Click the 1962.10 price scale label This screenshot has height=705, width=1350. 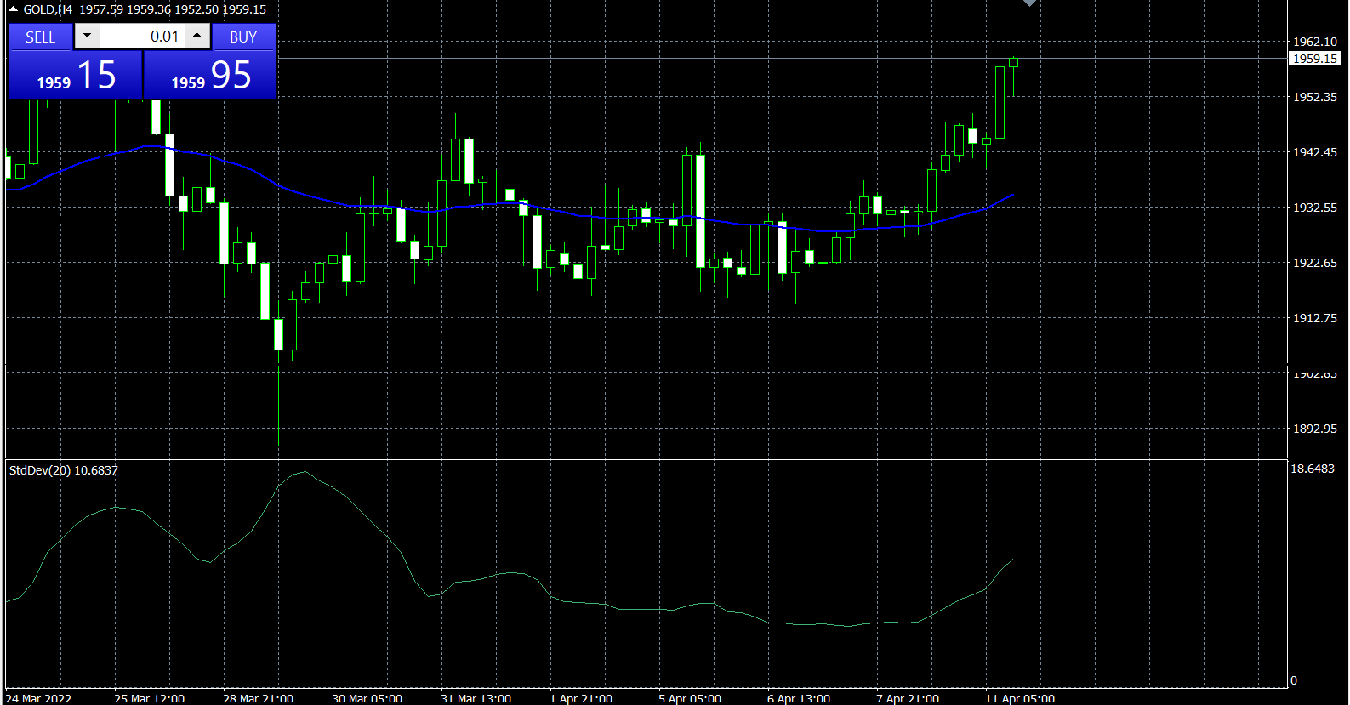pyautogui.click(x=1315, y=42)
